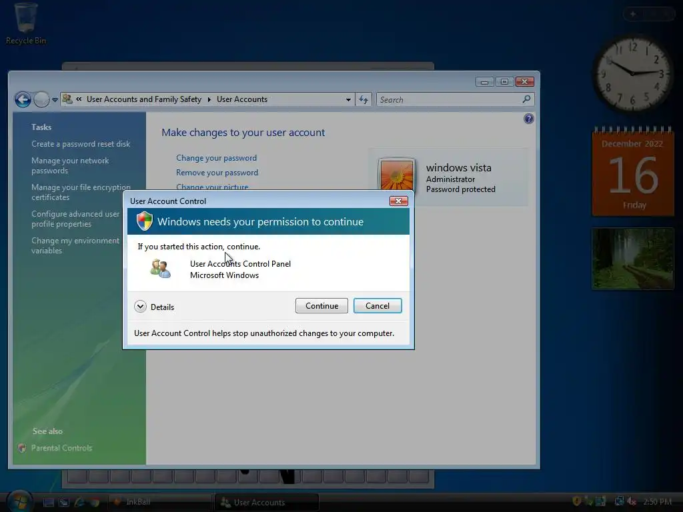Viewport: 683px width, 512px height.
Task: Open Configure advanced user profile properties
Action: click(75, 219)
